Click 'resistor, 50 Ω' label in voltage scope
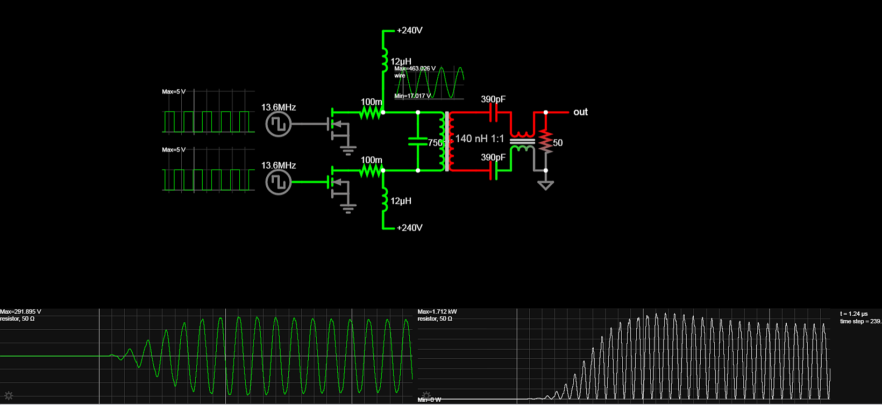The image size is (882, 405). pyautogui.click(x=17, y=319)
